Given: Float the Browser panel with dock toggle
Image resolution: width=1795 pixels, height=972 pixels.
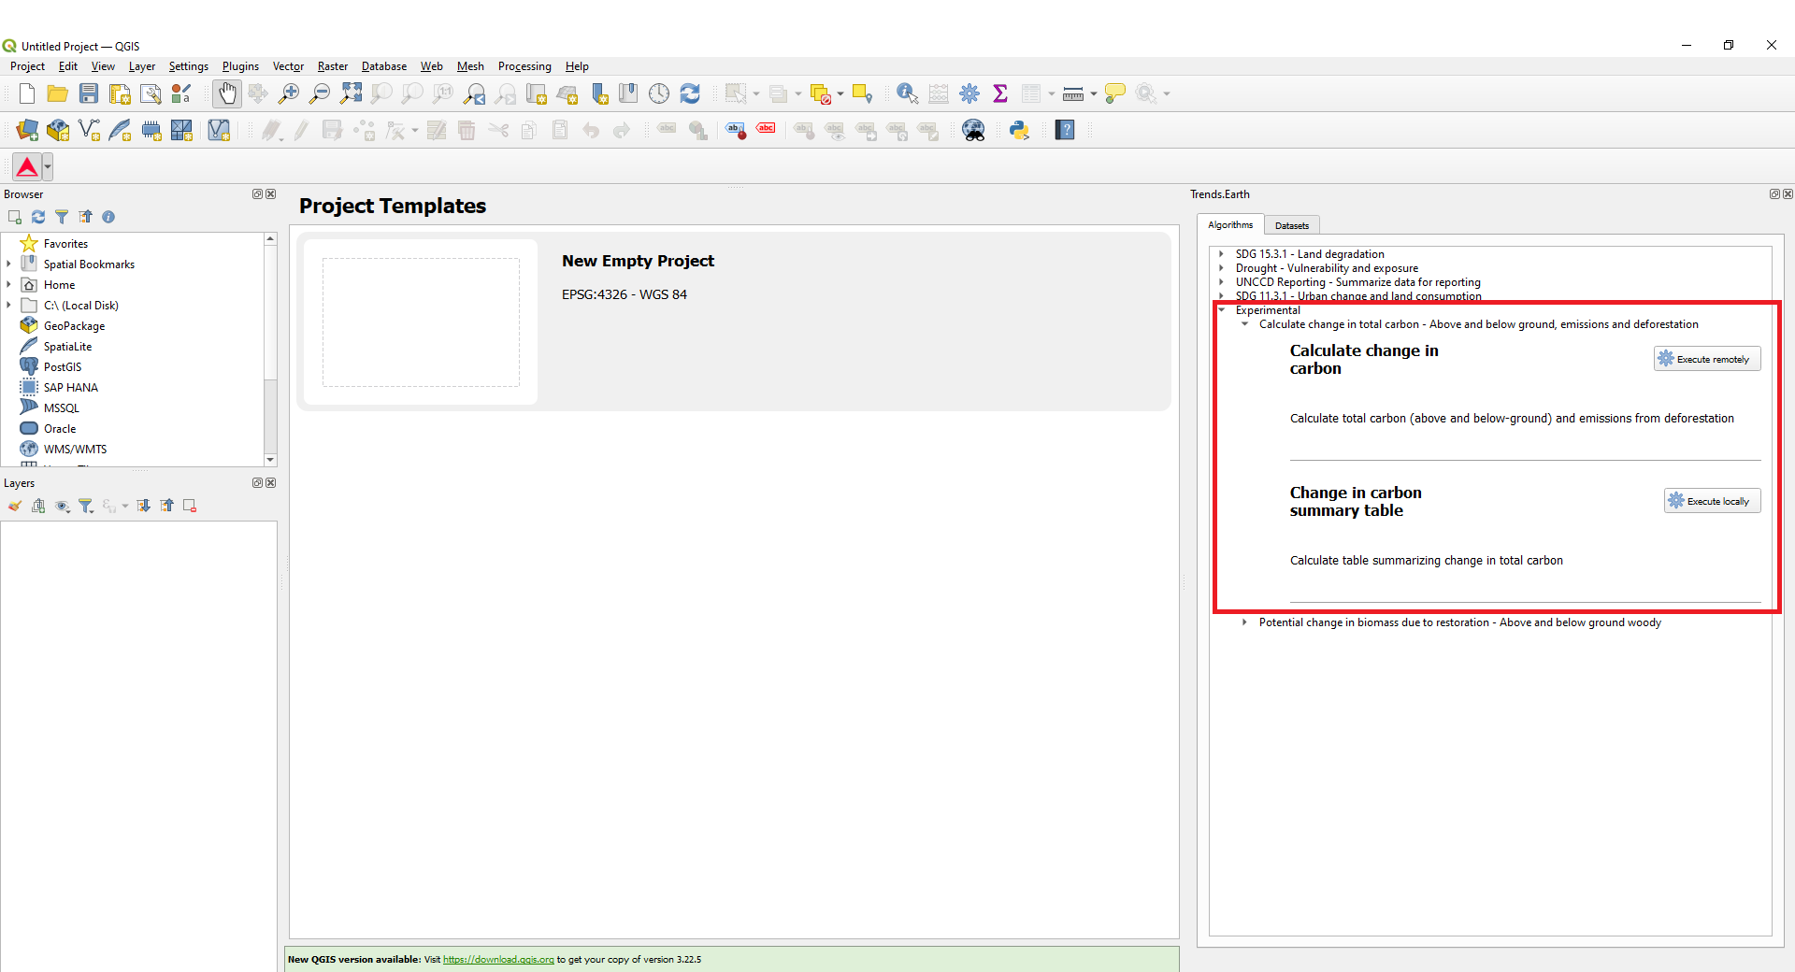Looking at the screenshot, I should coord(257,194).
